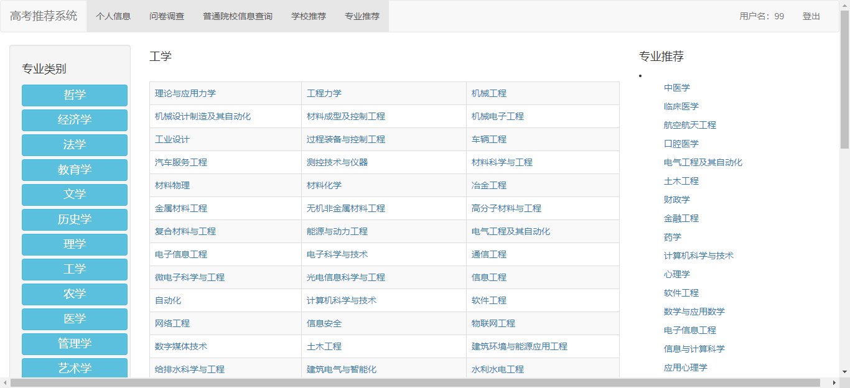The image size is (850, 388).
Task: Select the 文学 category button
Action: tap(75, 195)
